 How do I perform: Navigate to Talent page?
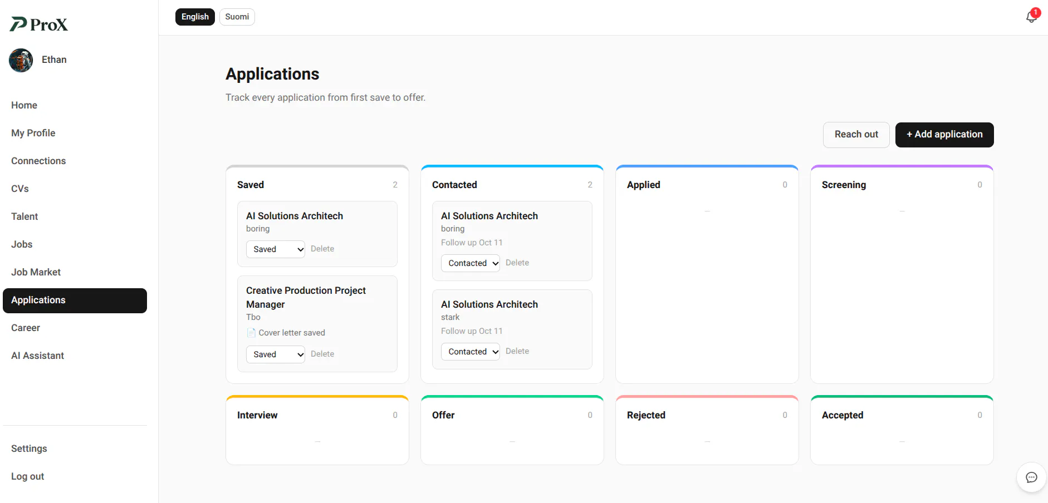point(75,216)
